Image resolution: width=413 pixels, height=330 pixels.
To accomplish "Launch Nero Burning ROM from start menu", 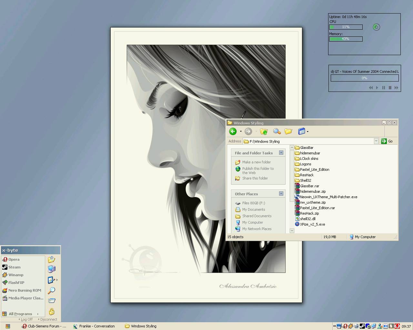I will 22,290.
